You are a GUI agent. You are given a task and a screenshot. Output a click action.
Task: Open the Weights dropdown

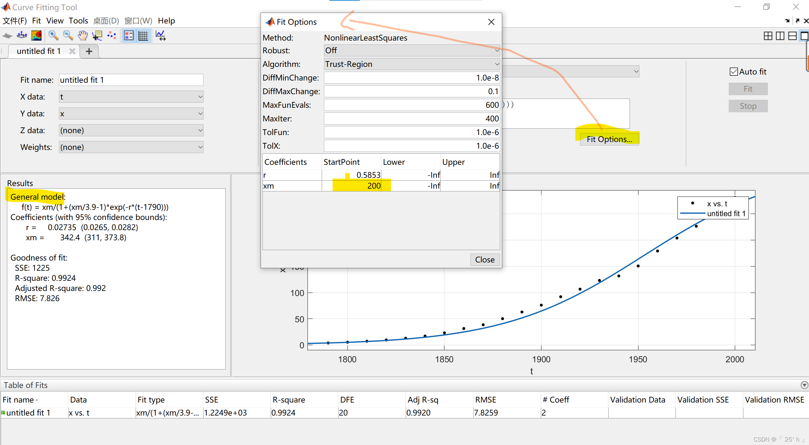point(131,147)
